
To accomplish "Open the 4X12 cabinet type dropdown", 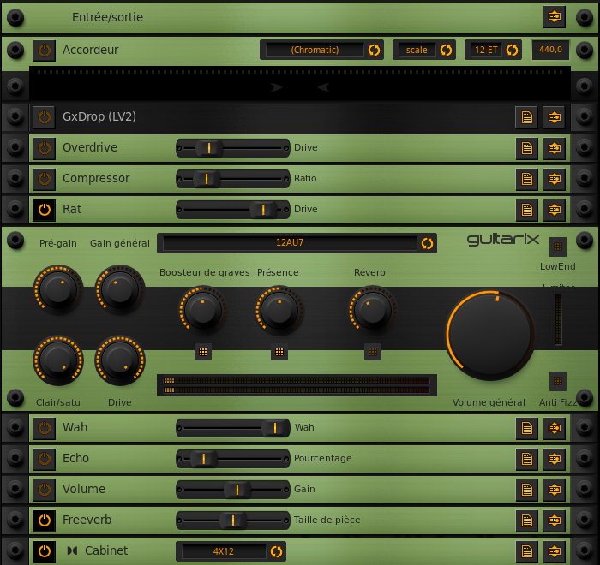I will [231, 551].
